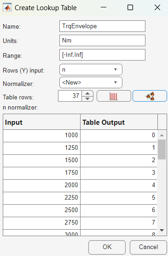Select the Table Output cell with value 7
168x256 pixels.
tap(119, 223)
